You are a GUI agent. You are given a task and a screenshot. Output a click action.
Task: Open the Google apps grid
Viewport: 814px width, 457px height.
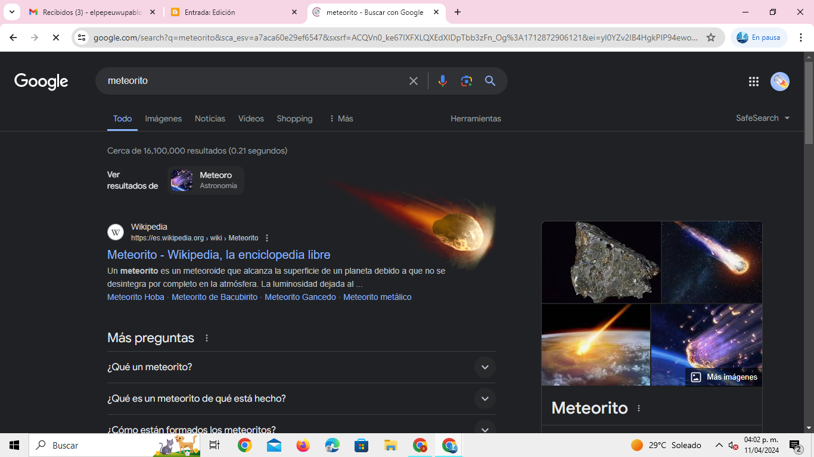[x=754, y=82]
